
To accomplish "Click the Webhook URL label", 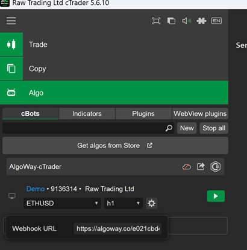I will [x=34, y=228].
